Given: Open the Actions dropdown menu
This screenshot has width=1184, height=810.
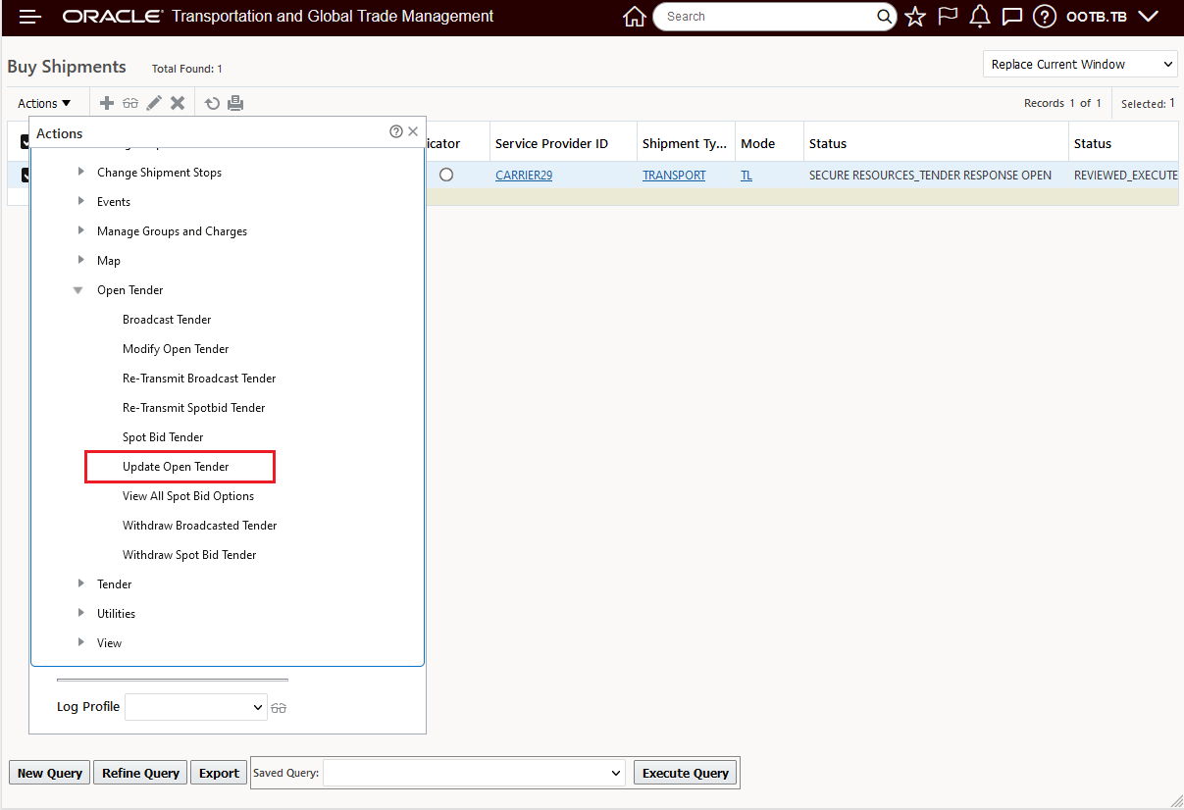Looking at the screenshot, I should 44,103.
